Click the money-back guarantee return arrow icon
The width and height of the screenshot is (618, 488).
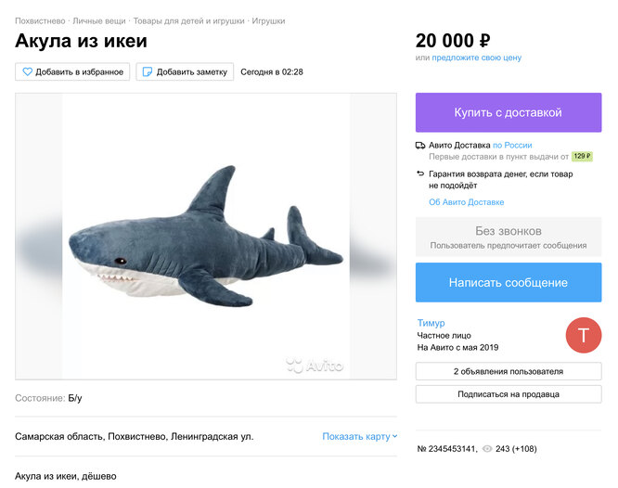420,173
